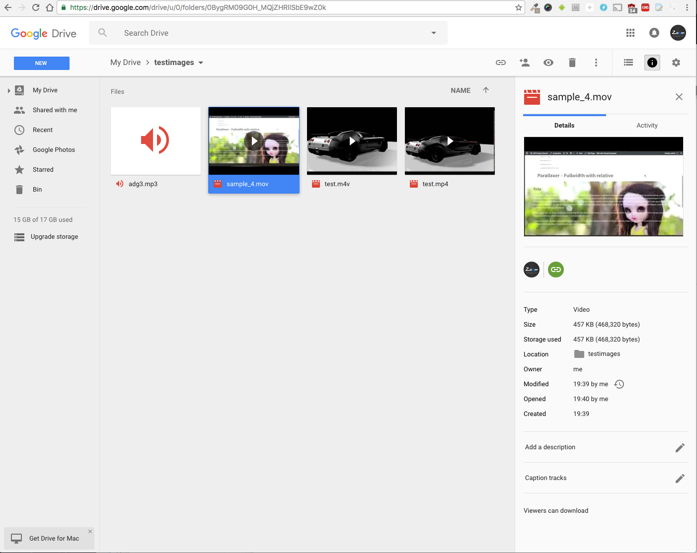Screen dimensions: 697x553
Task: Switch to list view layout
Action: [x=628, y=63]
